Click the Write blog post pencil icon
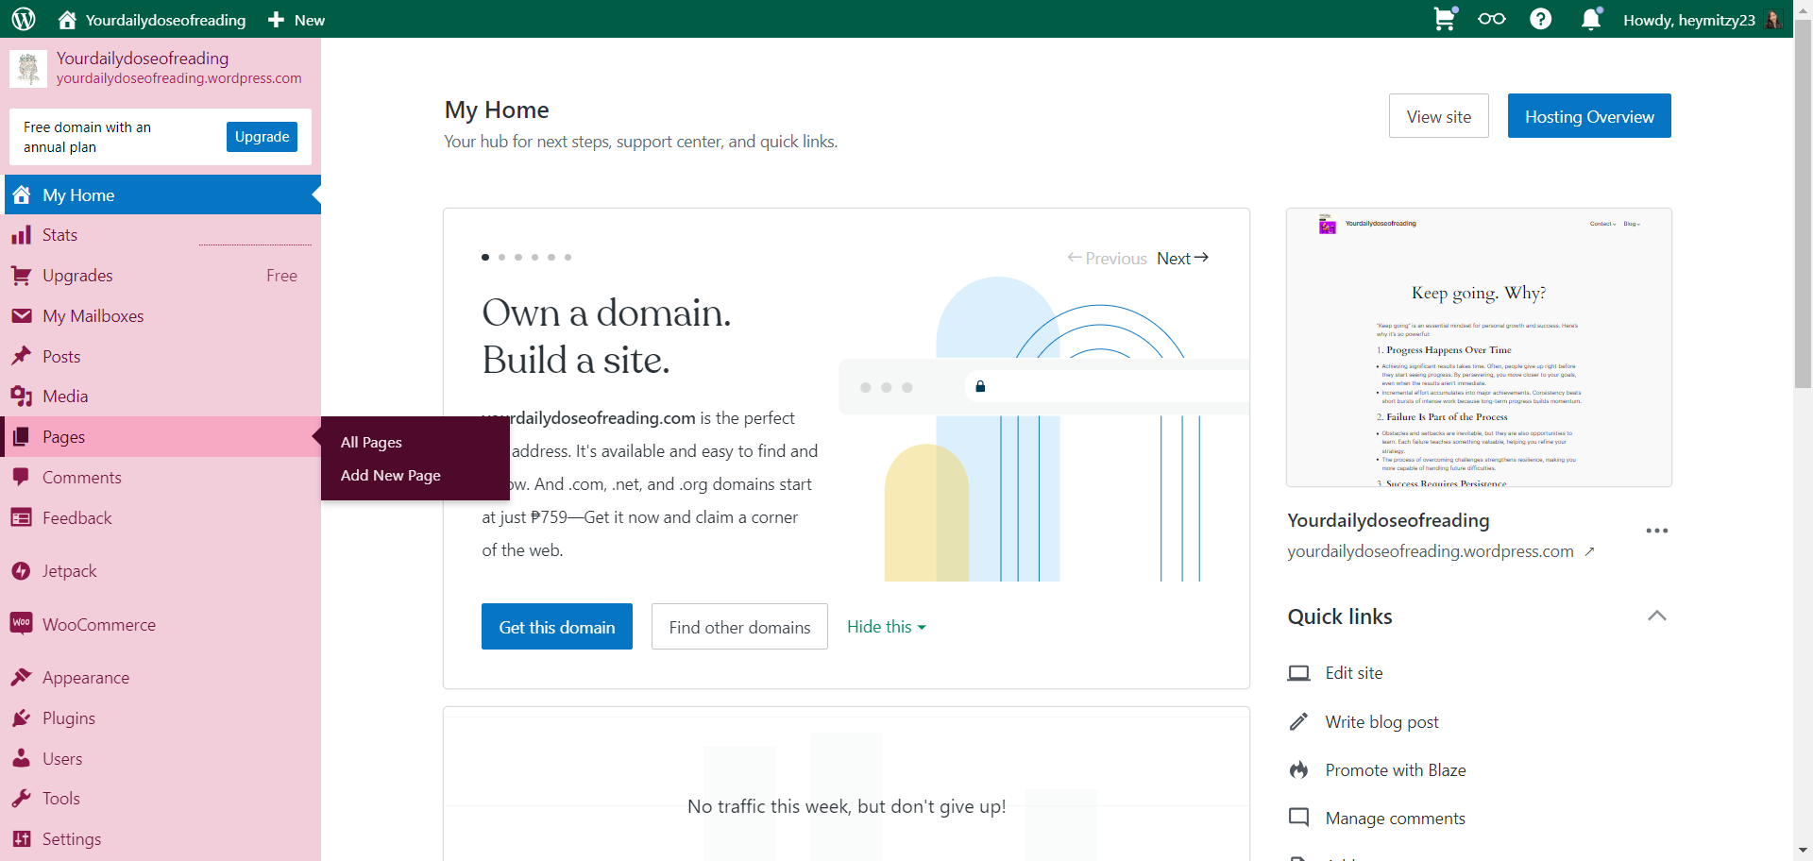The height and width of the screenshot is (861, 1813). click(1299, 722)
